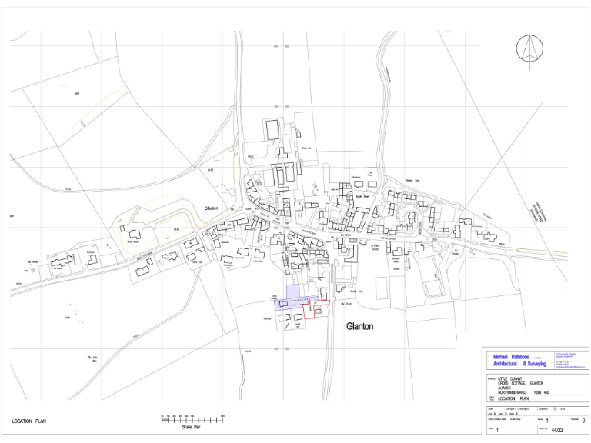The width and height of the screenshot is (591, 443).
Task: Click the 'Scale Bar' caption
Action: pos(191,427)
